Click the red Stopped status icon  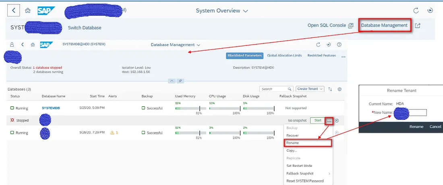tap(12, 120)
